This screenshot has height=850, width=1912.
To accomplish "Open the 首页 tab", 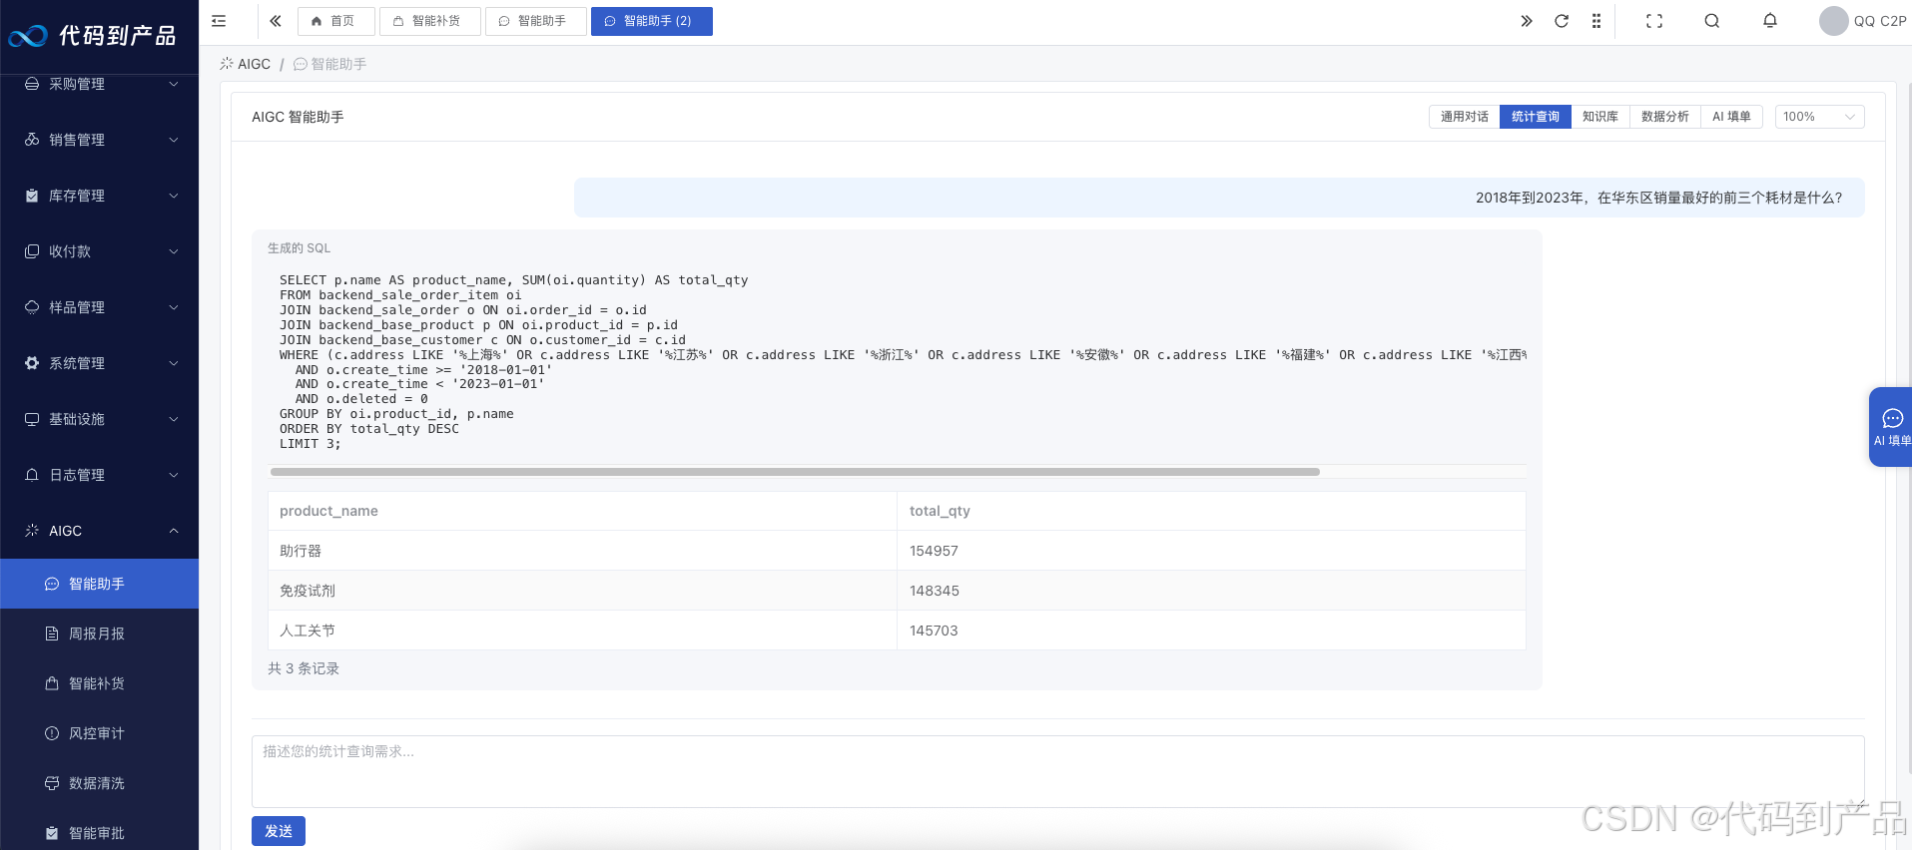I will coord(335,21).
